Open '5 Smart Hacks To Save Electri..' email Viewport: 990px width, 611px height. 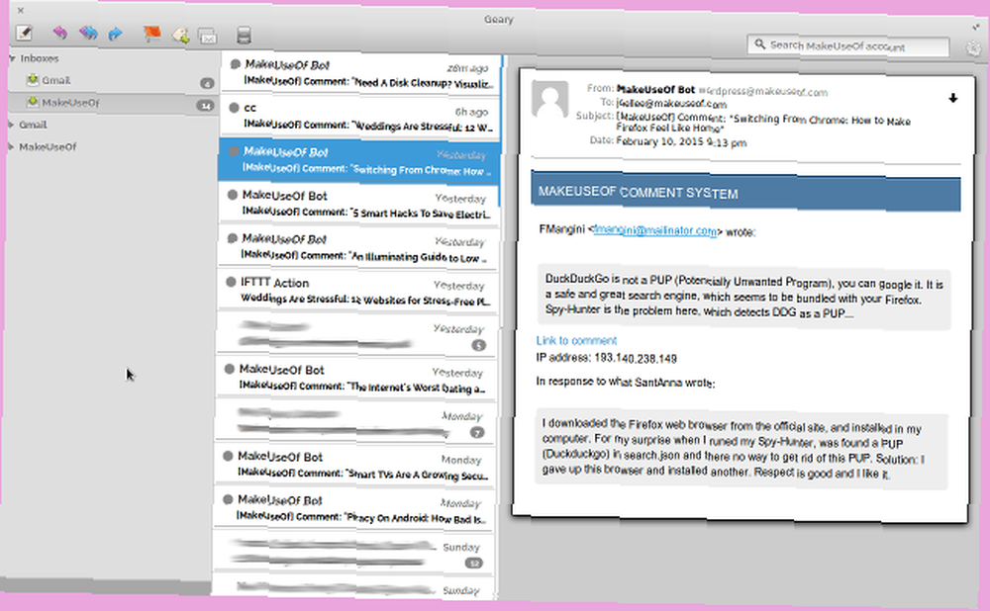358,204
